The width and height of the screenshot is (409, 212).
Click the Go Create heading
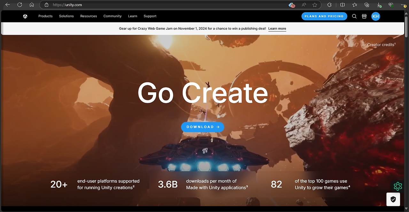click(x=203, y=92)
